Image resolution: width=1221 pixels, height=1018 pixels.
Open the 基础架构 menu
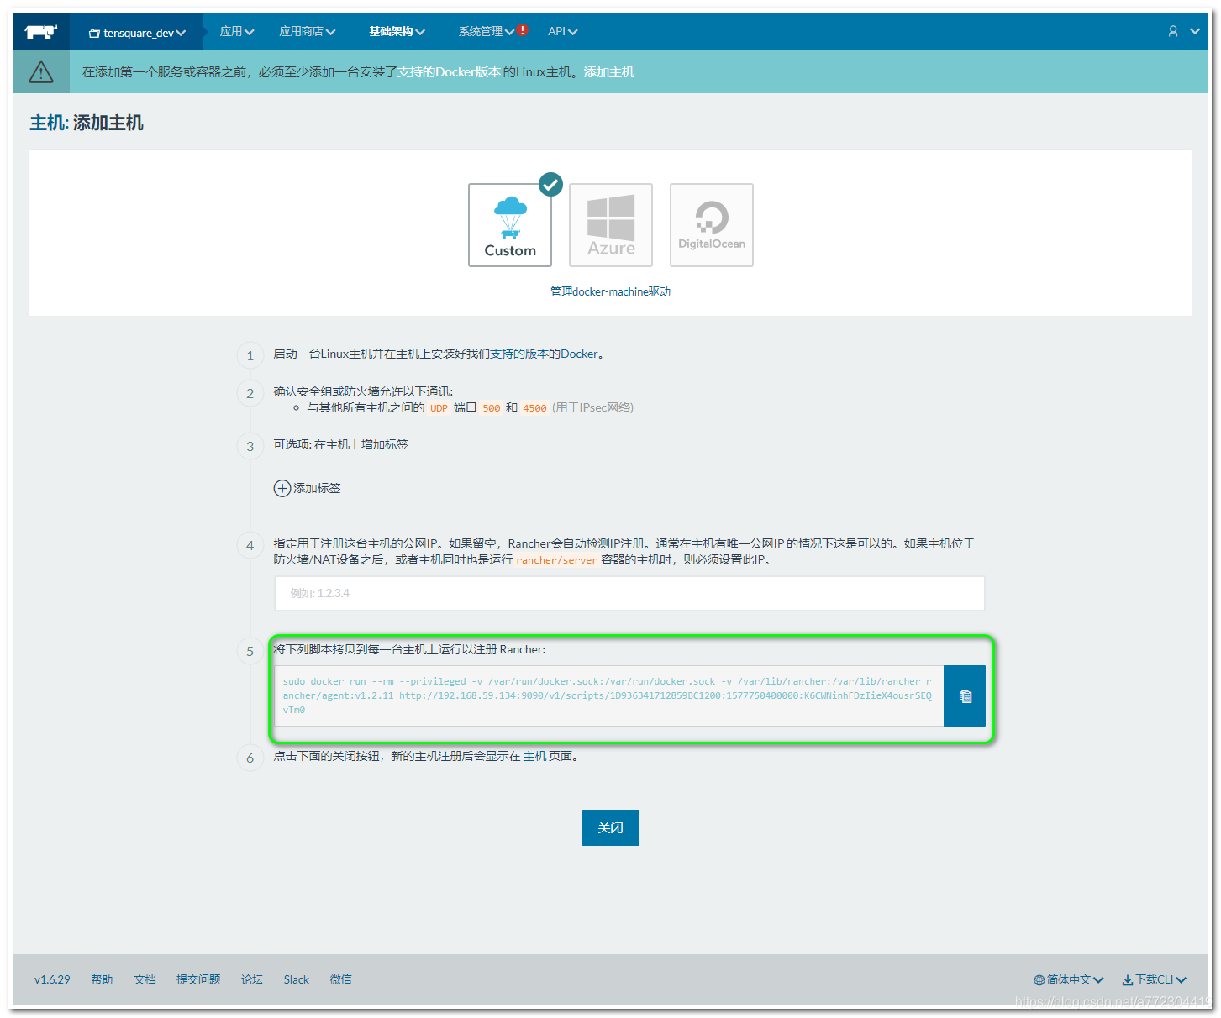[397, 31]
